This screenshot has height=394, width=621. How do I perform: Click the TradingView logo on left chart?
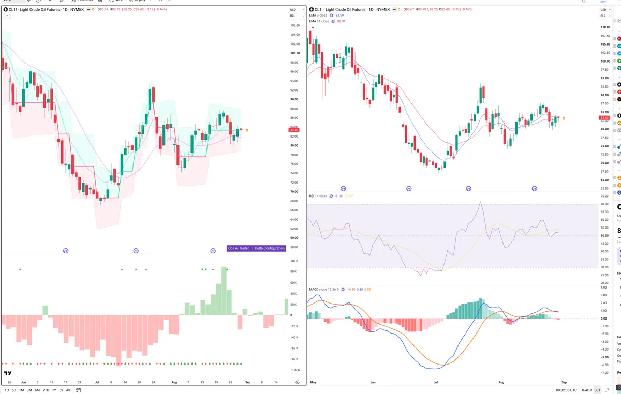click(8, 373)
